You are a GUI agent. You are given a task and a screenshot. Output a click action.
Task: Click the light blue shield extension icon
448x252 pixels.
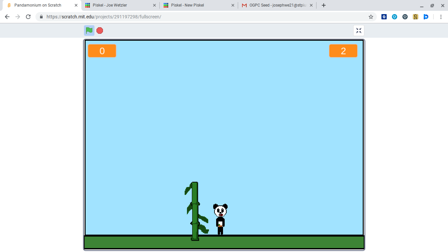(x=395, y=17)
